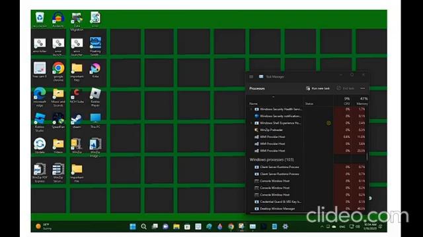Click Run new task in Task Manager
This screenshot has height=237, width=423.
click(x=318, y=88)
